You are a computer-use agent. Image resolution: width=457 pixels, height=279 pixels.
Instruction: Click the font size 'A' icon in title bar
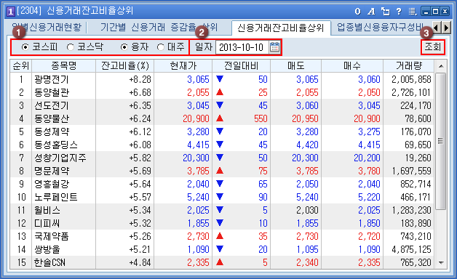(x=371, y=12)
